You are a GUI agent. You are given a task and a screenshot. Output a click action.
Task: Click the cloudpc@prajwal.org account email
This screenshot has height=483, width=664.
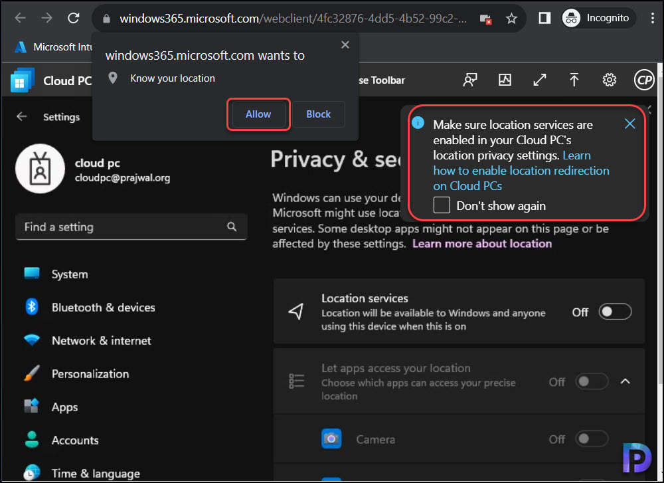122,178
